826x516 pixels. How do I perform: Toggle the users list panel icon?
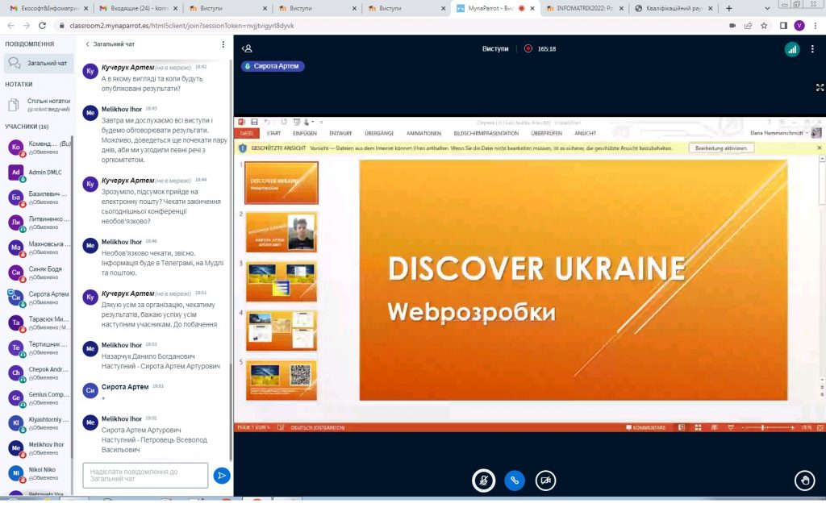coord(248,48)
